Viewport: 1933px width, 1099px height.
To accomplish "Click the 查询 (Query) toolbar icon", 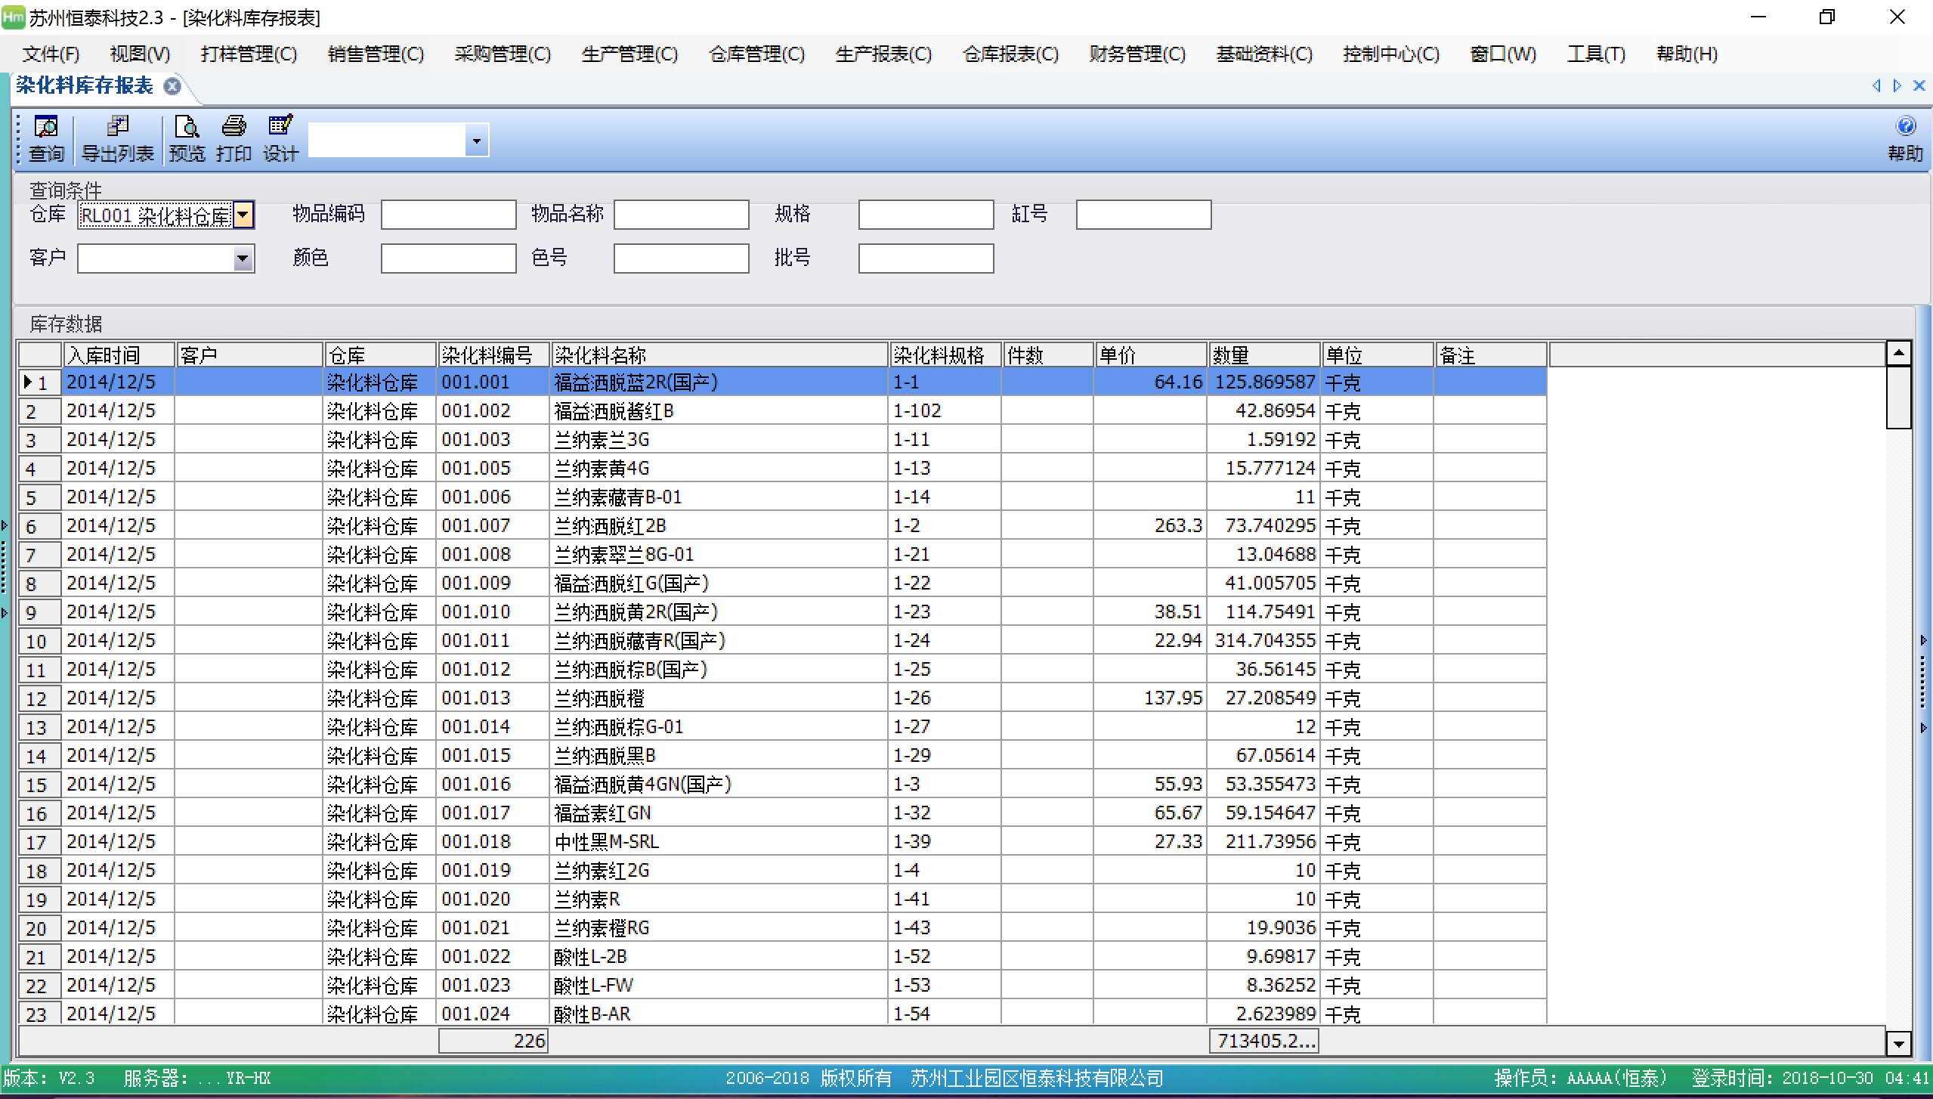I will pos(46,139).
